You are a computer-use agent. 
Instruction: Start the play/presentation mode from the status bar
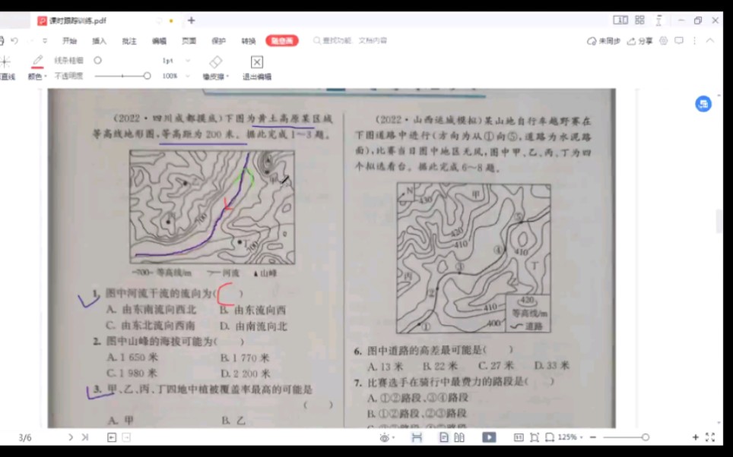point(490,438)
